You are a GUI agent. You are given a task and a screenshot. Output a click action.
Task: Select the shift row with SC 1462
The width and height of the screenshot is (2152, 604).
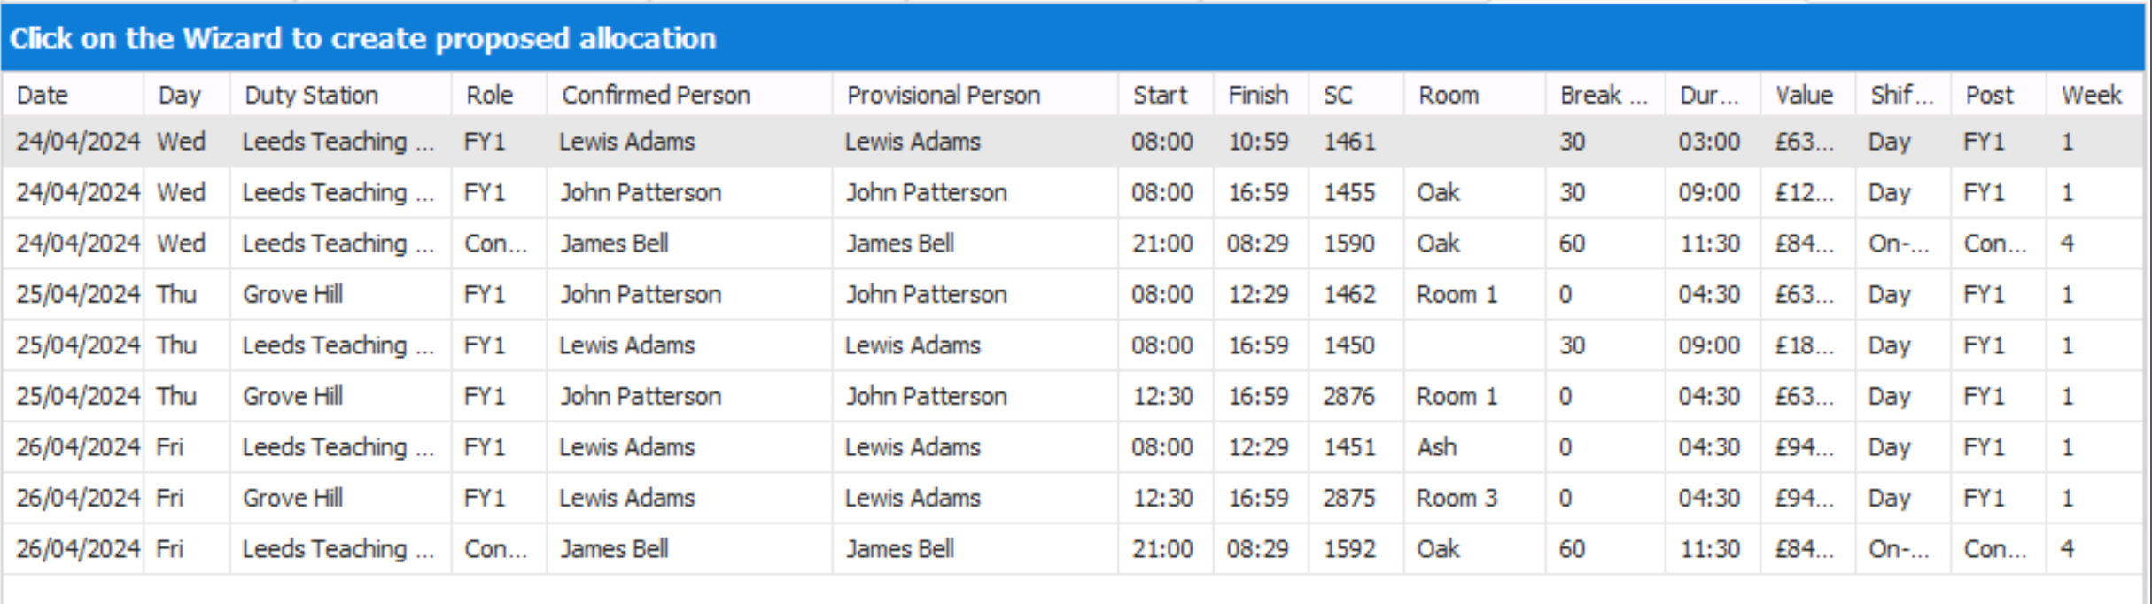tap(1348, 294)
